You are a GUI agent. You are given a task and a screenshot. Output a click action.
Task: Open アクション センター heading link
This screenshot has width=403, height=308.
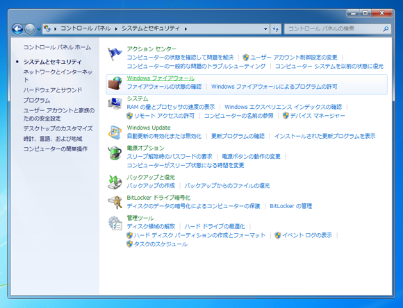(x=151, y=49)
